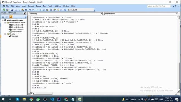Click the horizontal scrollbar right arrow
The height and width of the screenshot is (102, 181).
[176, 93]
